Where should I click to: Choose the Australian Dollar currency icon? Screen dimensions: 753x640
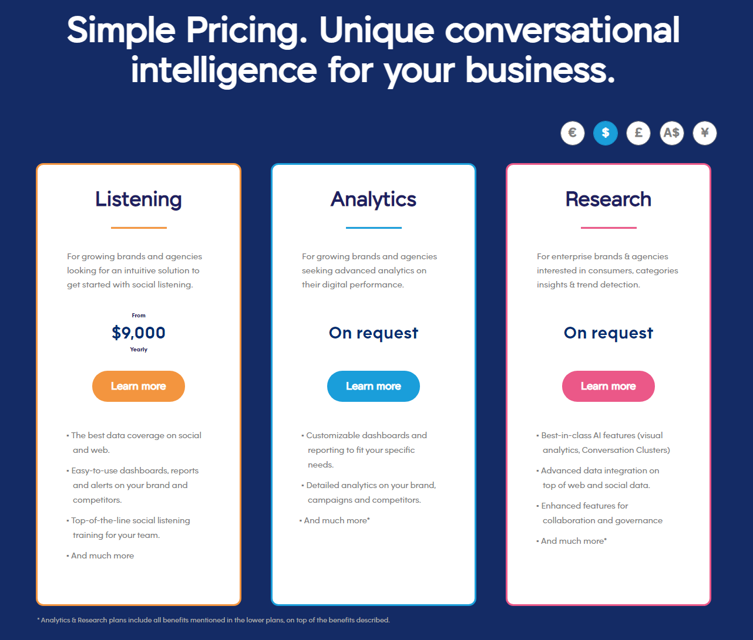[671, 133]
